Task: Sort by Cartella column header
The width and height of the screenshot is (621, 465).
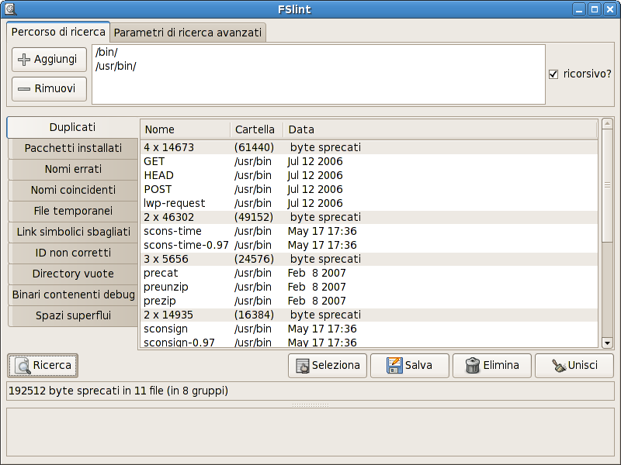Action: pos(257,129)
